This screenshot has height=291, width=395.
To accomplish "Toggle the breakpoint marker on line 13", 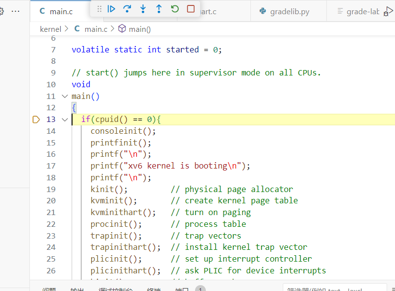I will (36, 120).
